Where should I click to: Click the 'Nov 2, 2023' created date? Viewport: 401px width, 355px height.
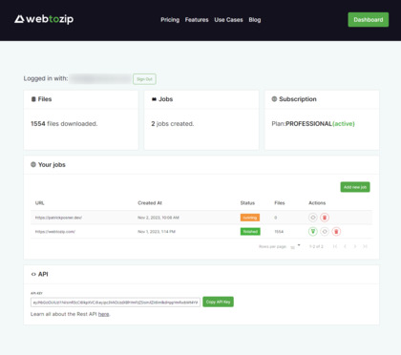[158, 218]
